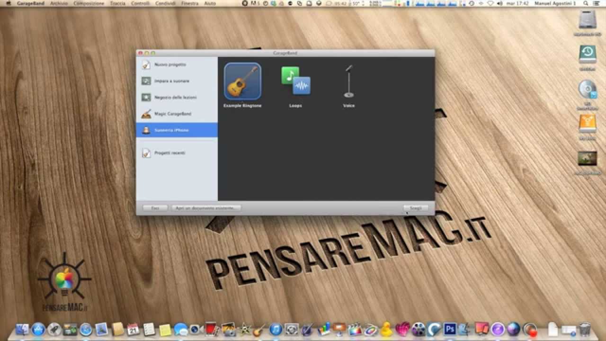Confirm with the Scegli button
The image size is (606, 341).
[x=416, y=208]
